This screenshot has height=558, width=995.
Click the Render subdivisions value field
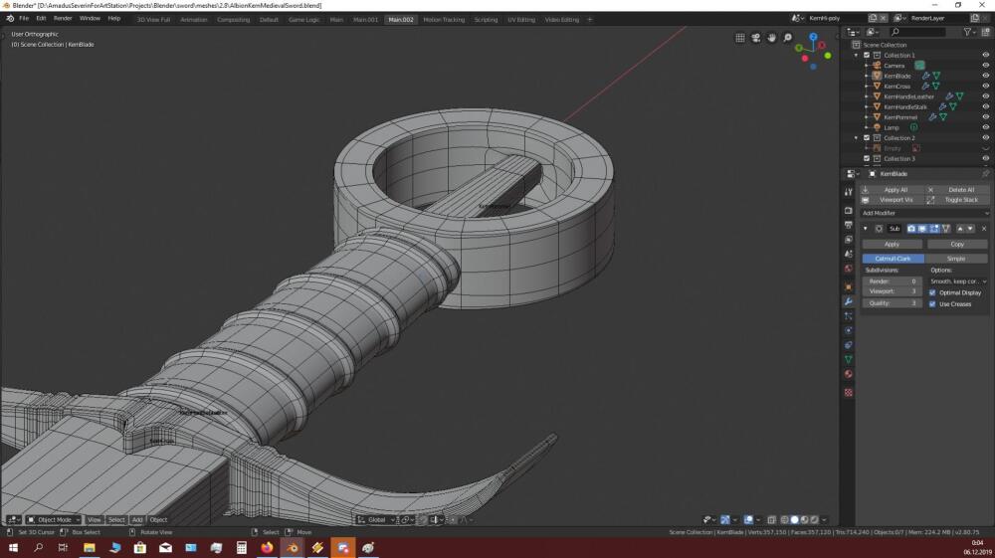click(892, 281)
